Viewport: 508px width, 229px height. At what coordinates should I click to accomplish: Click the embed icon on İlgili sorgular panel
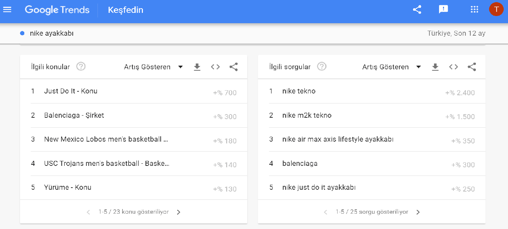point(453,67)
